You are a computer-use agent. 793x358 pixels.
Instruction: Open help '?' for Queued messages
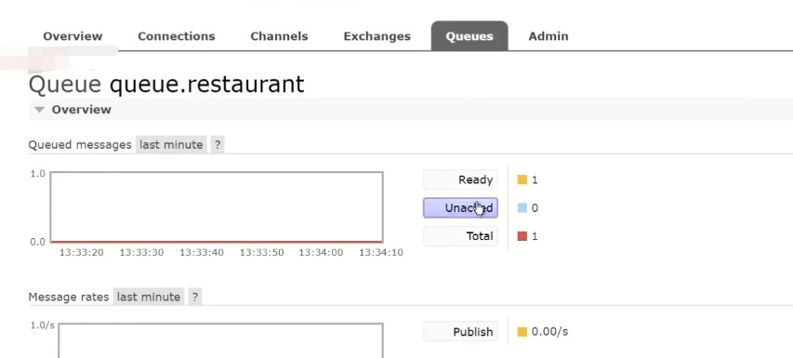(x=218, y=145)
